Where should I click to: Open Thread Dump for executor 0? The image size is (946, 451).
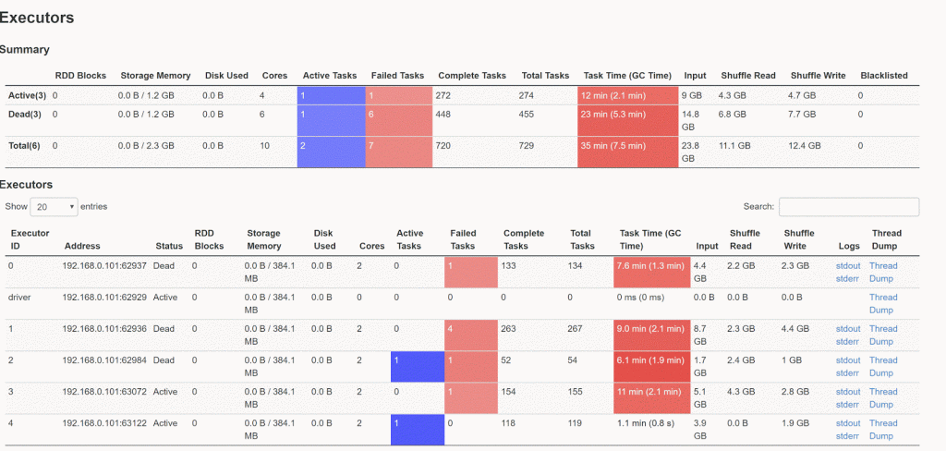coord(883,273)
